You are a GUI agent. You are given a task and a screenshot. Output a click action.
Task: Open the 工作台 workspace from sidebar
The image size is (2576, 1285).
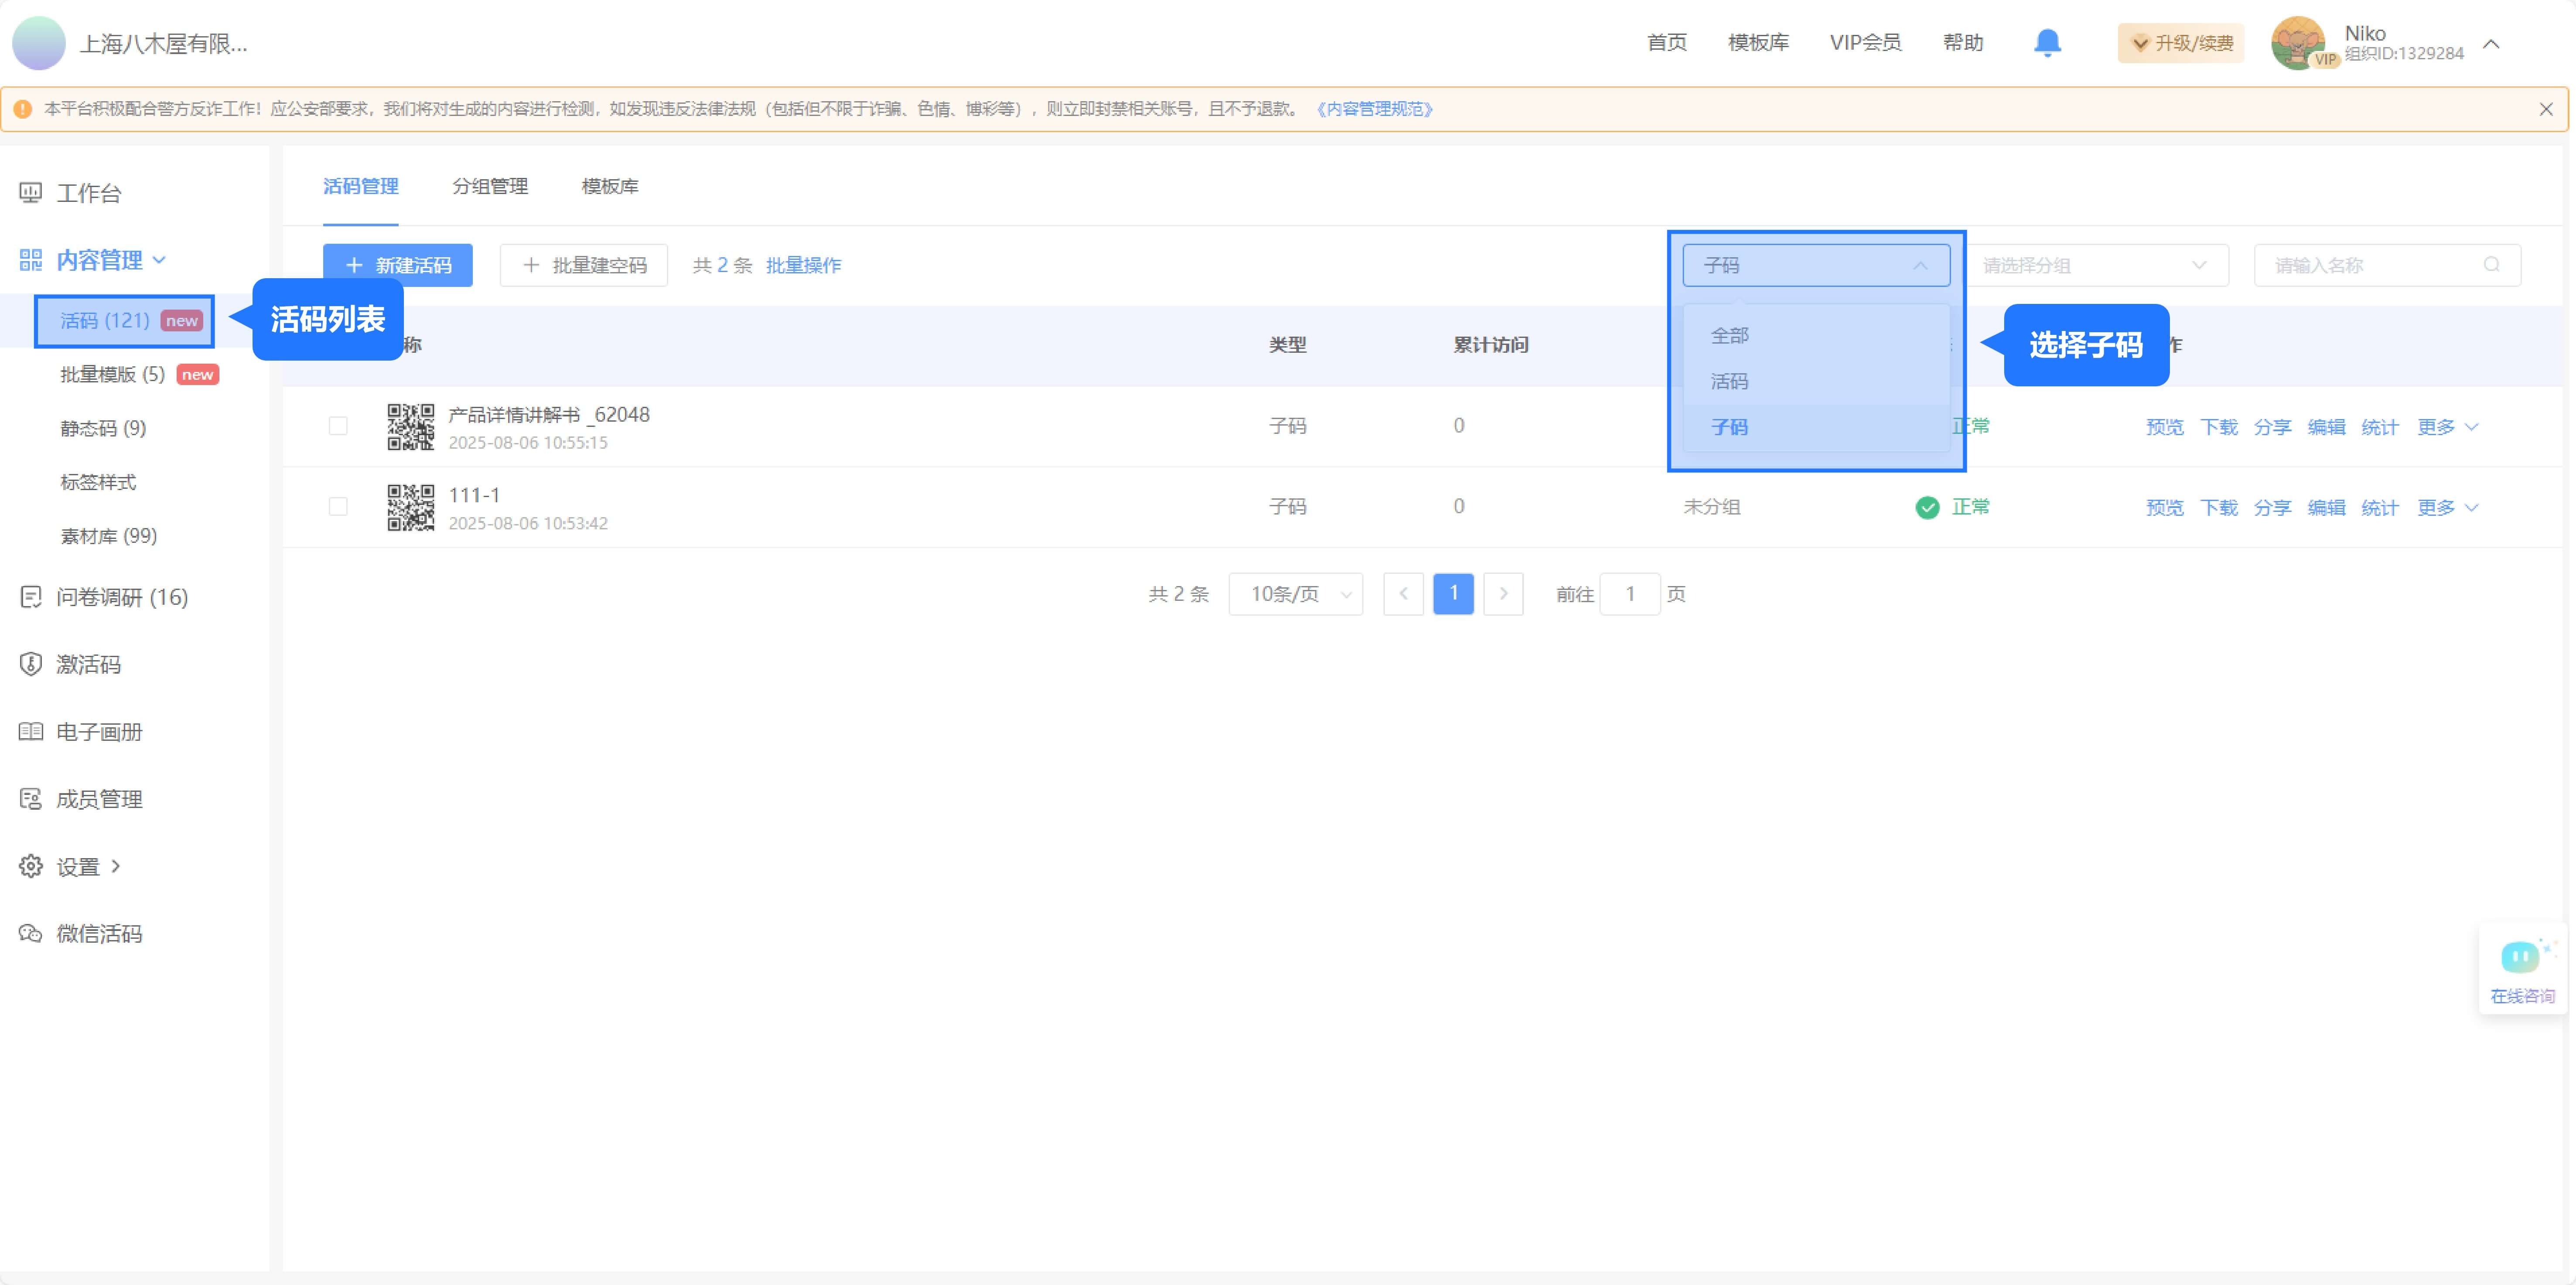90,193
